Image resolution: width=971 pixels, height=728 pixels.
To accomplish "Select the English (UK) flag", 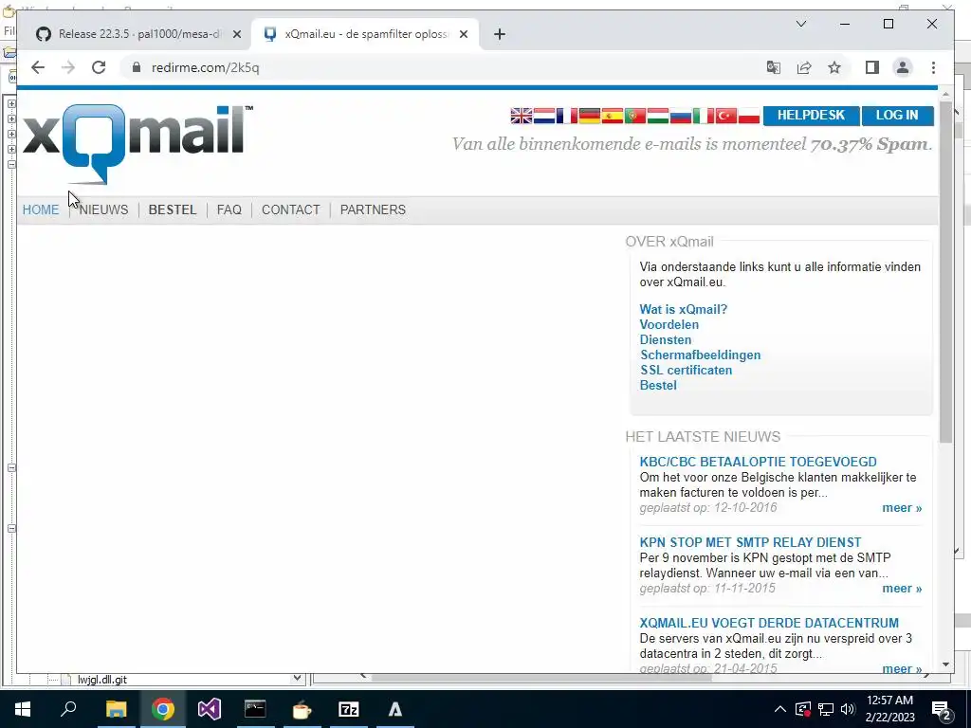I will coord(522,116).
